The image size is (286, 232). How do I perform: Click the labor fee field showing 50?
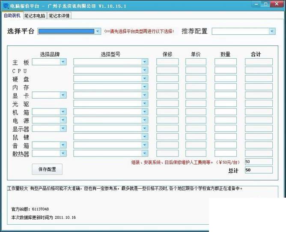pos(259,162)
